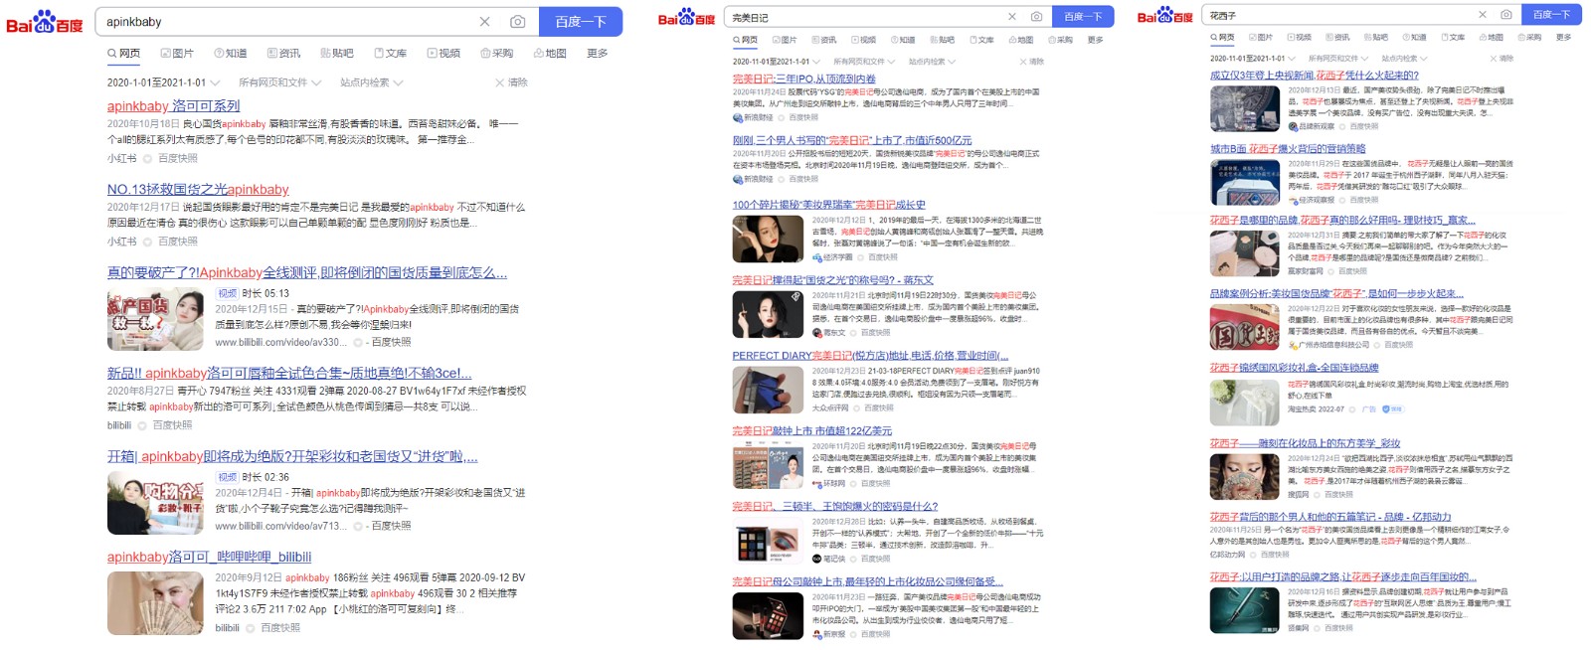Click 清除 to clear filters in apinkbaby window
Screen dimensions: 1591x650
point(513,82)
